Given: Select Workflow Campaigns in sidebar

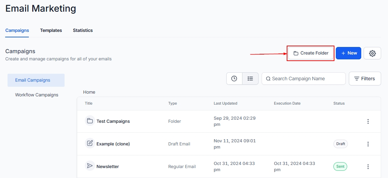Looking at the screenshot, I should [37, 95].
